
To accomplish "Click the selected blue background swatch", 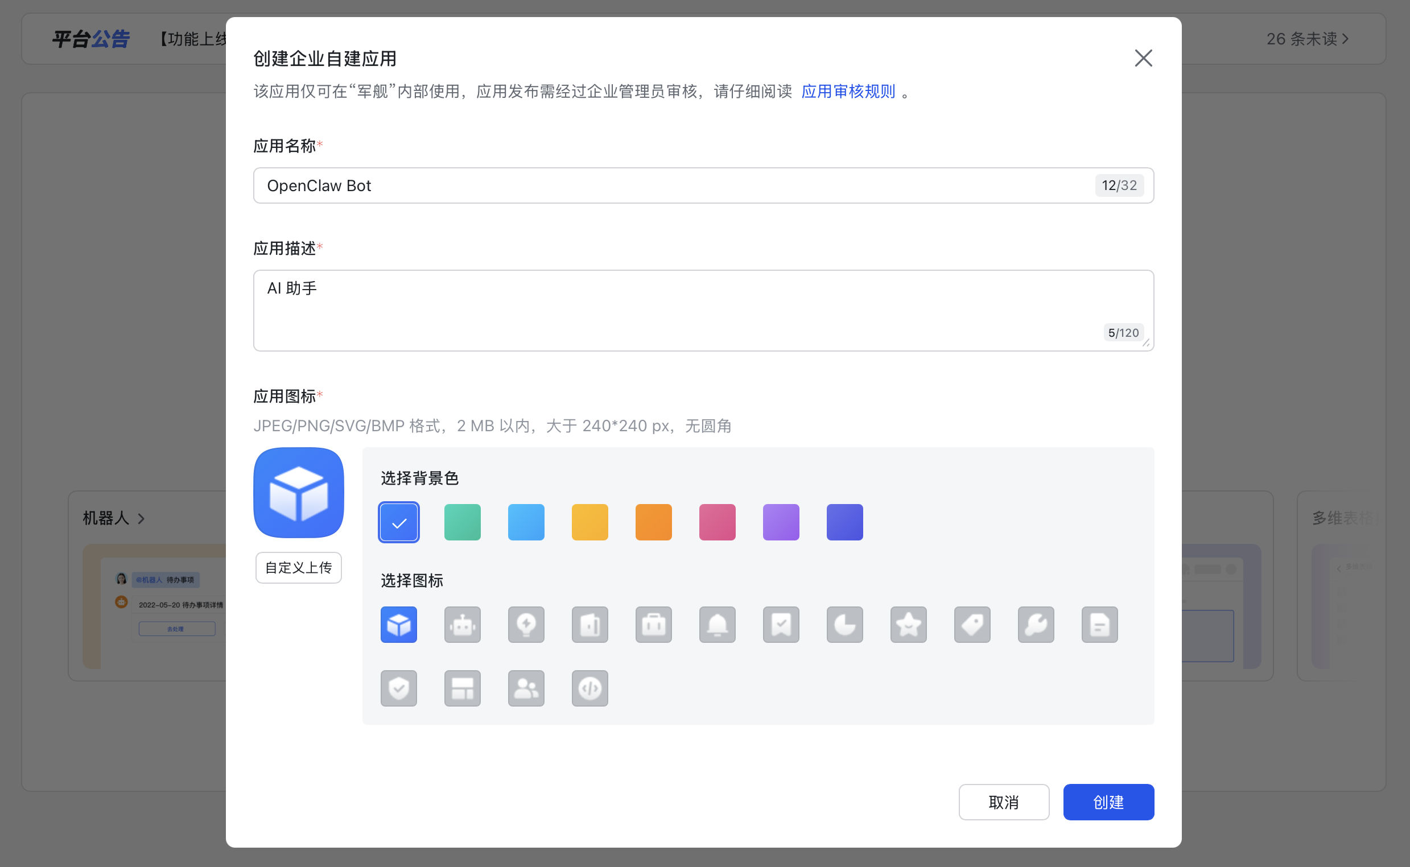I will click(398, 522).
